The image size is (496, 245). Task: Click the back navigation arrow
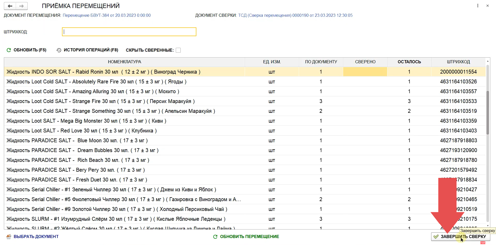coord(10,6)
